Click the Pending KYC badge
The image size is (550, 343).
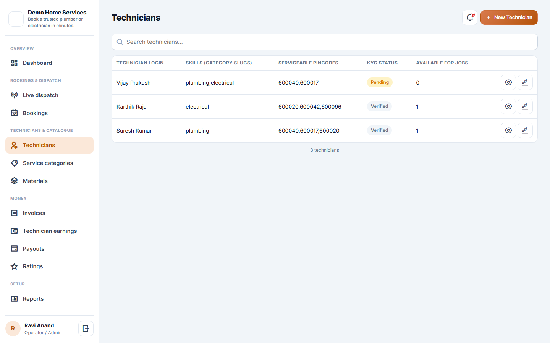[x=380, y=82]
